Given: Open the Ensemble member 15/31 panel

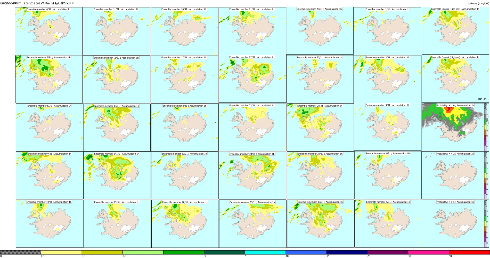Looking at the screenshot, I should (x=117, y=224).
